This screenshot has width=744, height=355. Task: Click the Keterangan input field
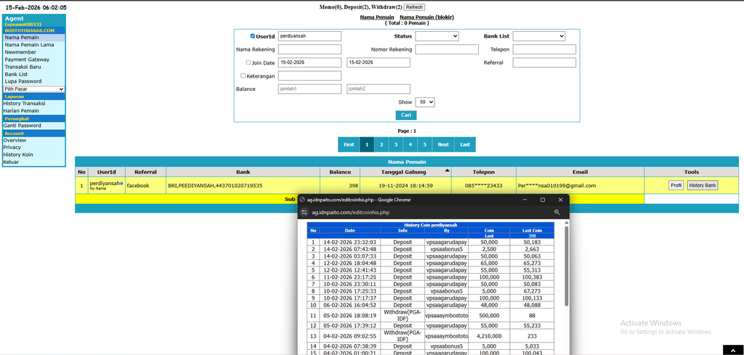pos(310,76)
